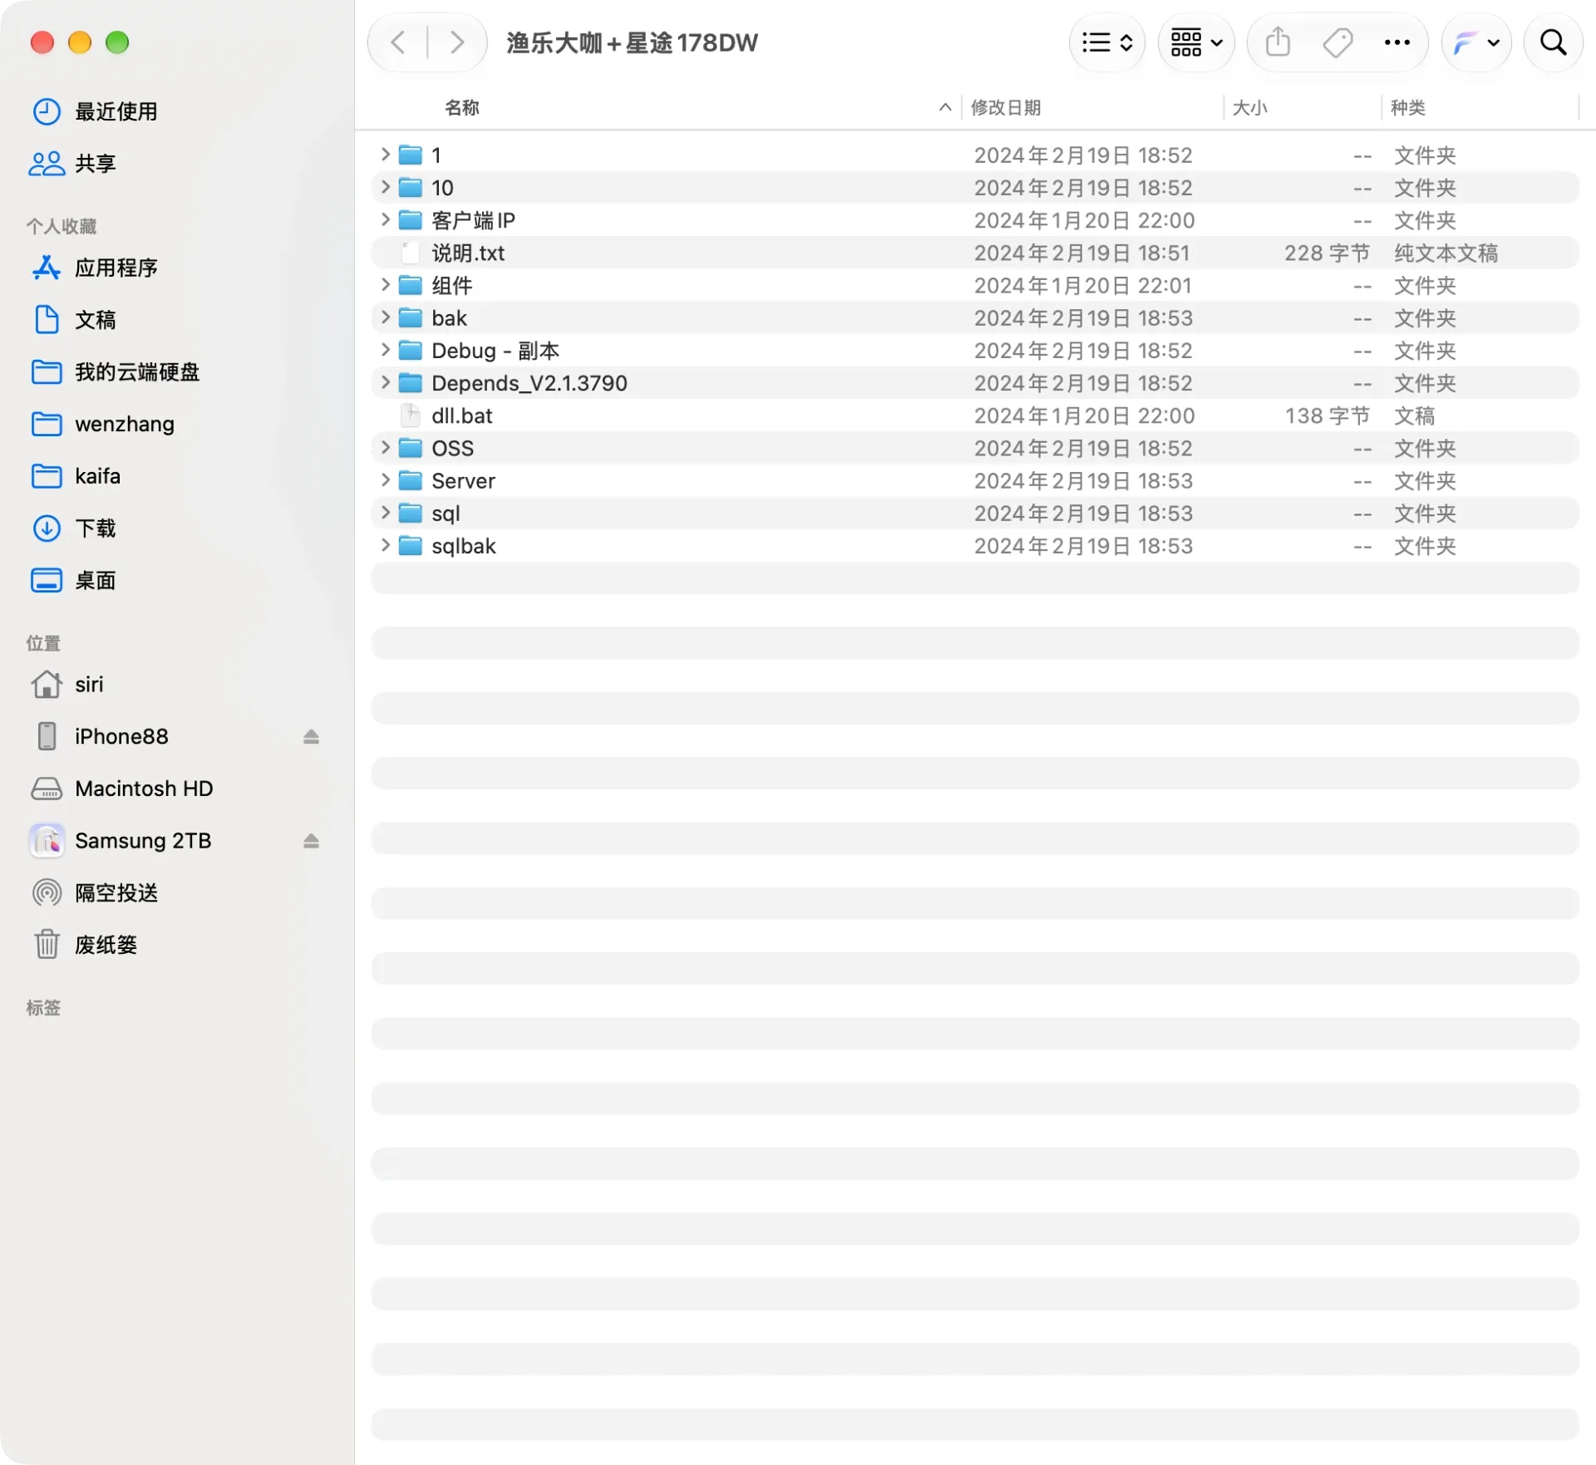Screen dimensions: 1596x1465
Task: Sort by the 名称 column header
Action: coord(462,107)
